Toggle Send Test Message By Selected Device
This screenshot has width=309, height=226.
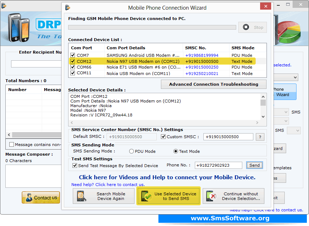[x=75, y=165]
